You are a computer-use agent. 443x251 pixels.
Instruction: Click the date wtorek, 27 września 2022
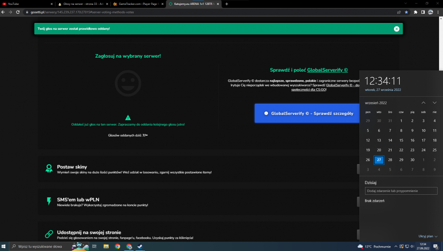point(383,90)
